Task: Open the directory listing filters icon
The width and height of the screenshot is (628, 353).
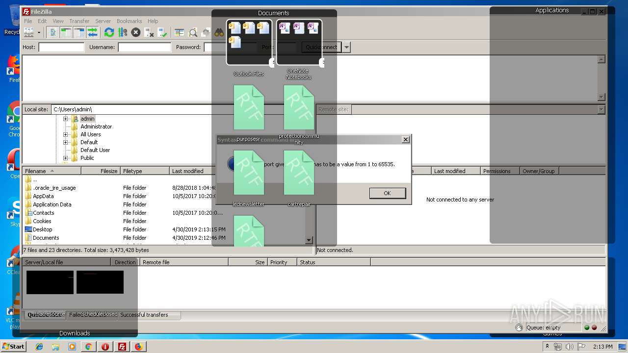Action: coord(180,32)
